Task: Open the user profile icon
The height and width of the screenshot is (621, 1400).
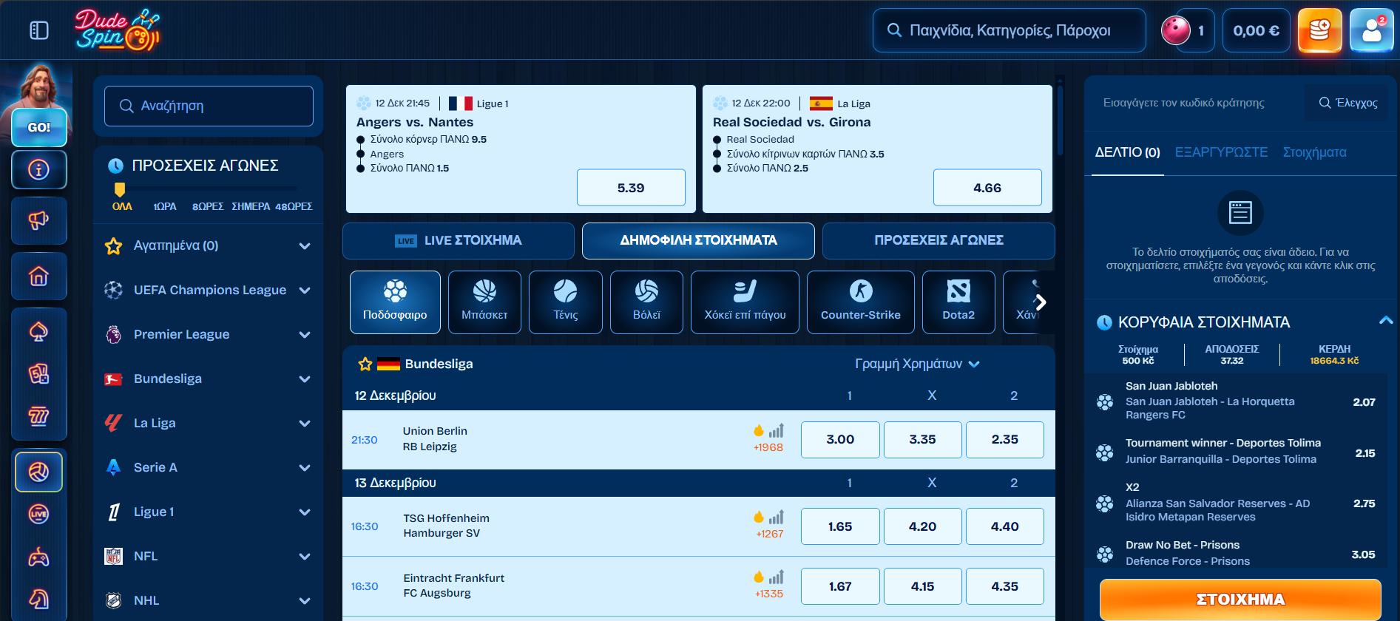Action: [1371, 30]
